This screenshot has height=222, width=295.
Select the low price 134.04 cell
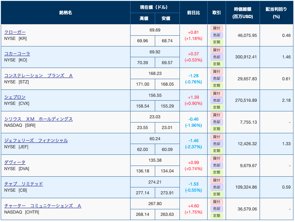(167, 171)
